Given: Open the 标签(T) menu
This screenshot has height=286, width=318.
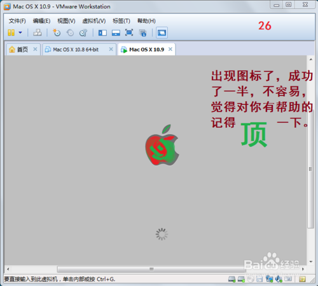Looking at the screenshot, I should [x=121, y=21].
